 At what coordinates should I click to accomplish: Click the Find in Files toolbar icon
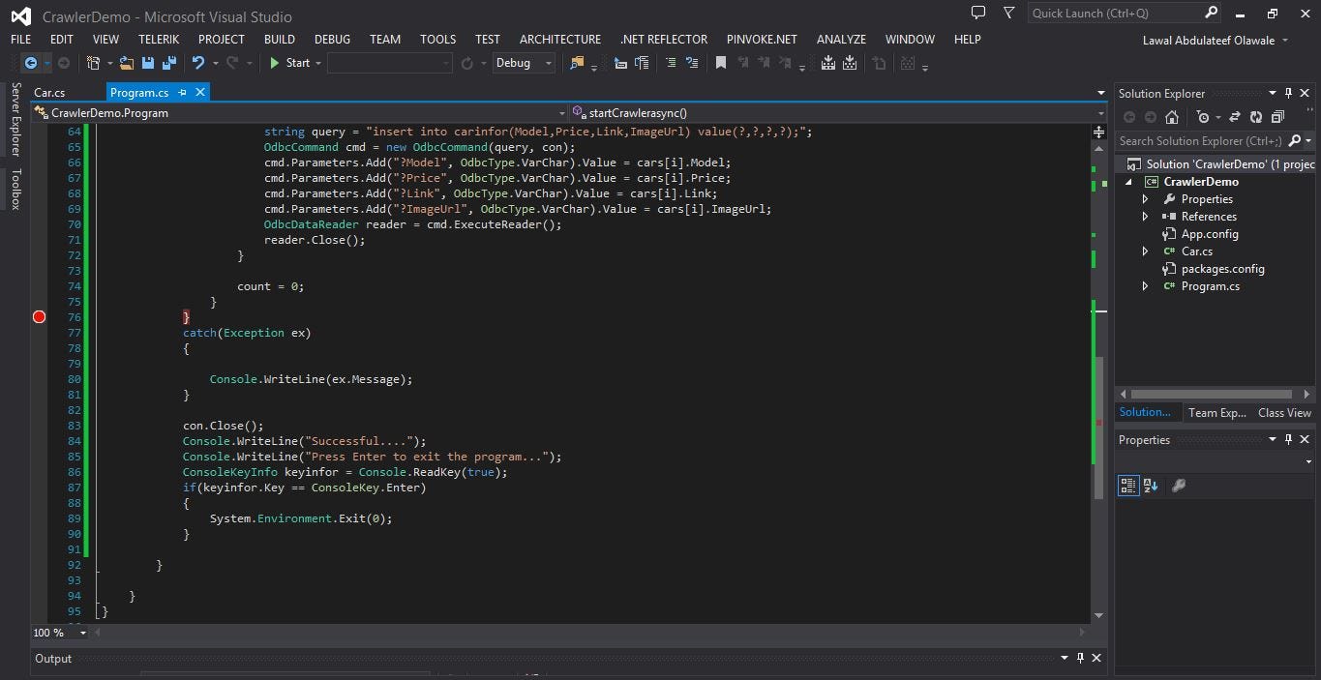coord(578,63)
